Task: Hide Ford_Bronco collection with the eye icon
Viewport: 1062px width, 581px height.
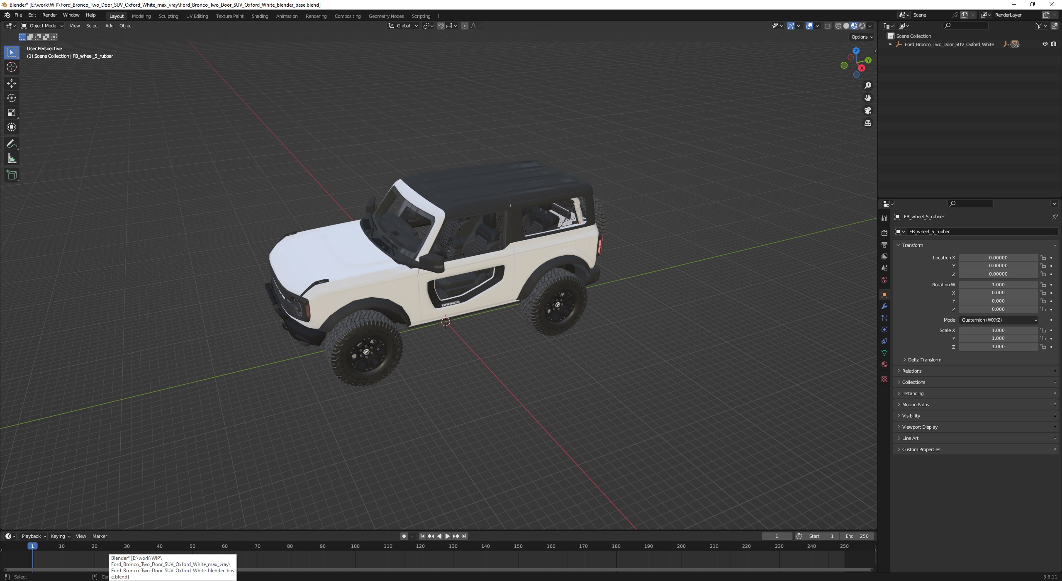Action: point(1045,44)
